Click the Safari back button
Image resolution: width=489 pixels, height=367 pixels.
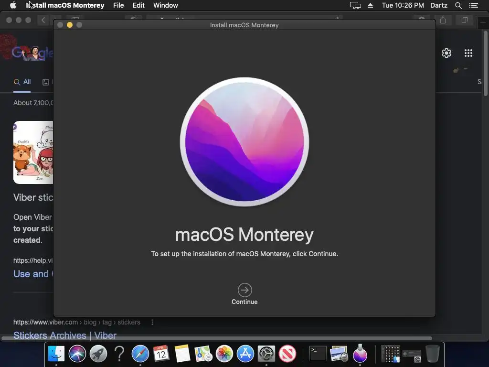point(43,20)
